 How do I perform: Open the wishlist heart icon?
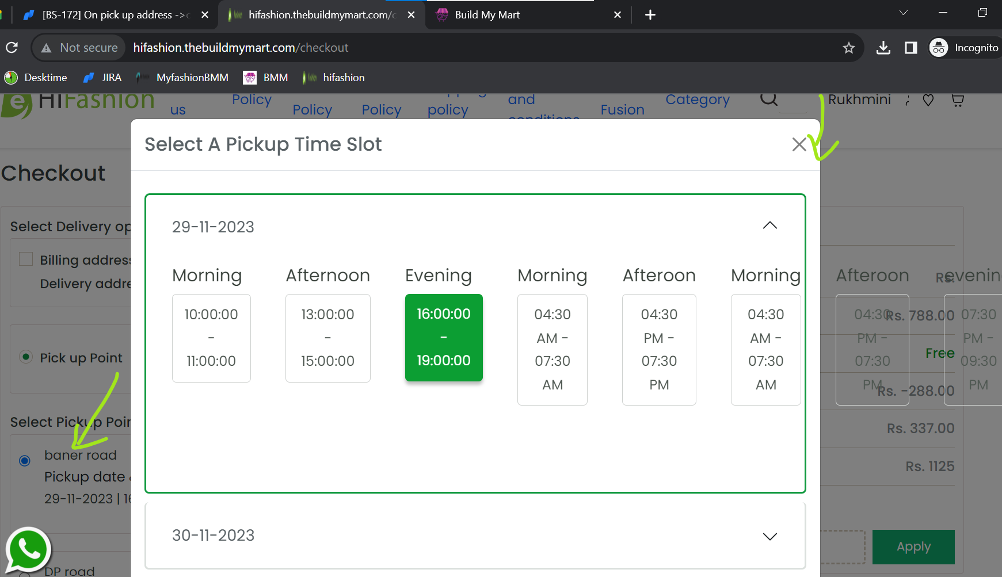pos(928,101)
